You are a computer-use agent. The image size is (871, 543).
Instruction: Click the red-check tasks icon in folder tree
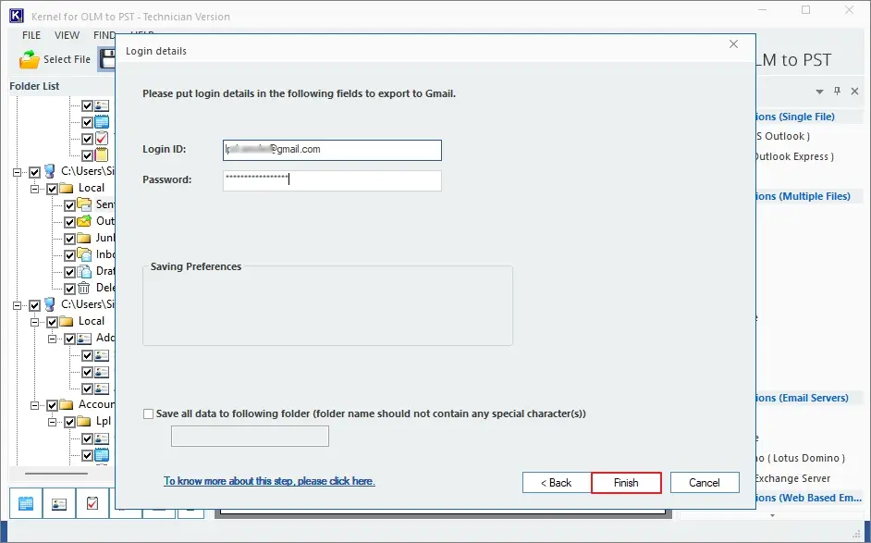(x=102, y=139)
